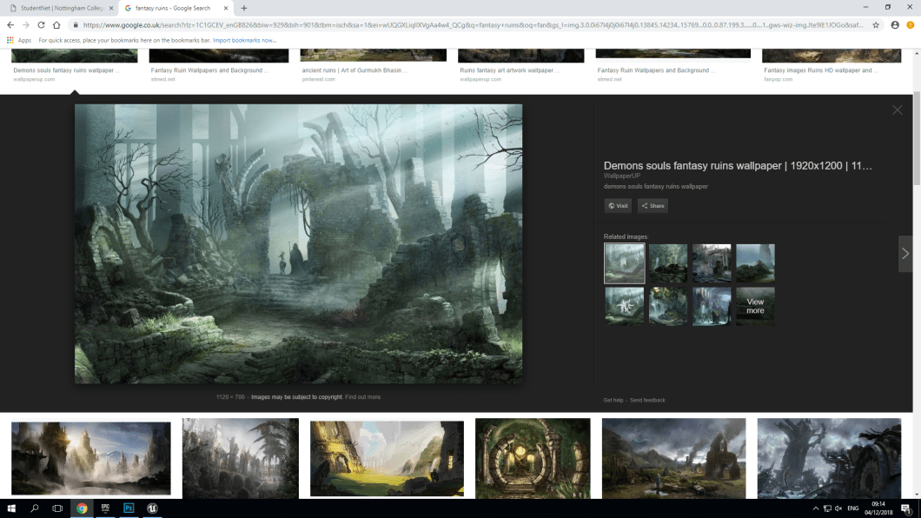
Task: Open the Fantasy images Ruins HD wallpaper caption
Action: click(820, 70)
